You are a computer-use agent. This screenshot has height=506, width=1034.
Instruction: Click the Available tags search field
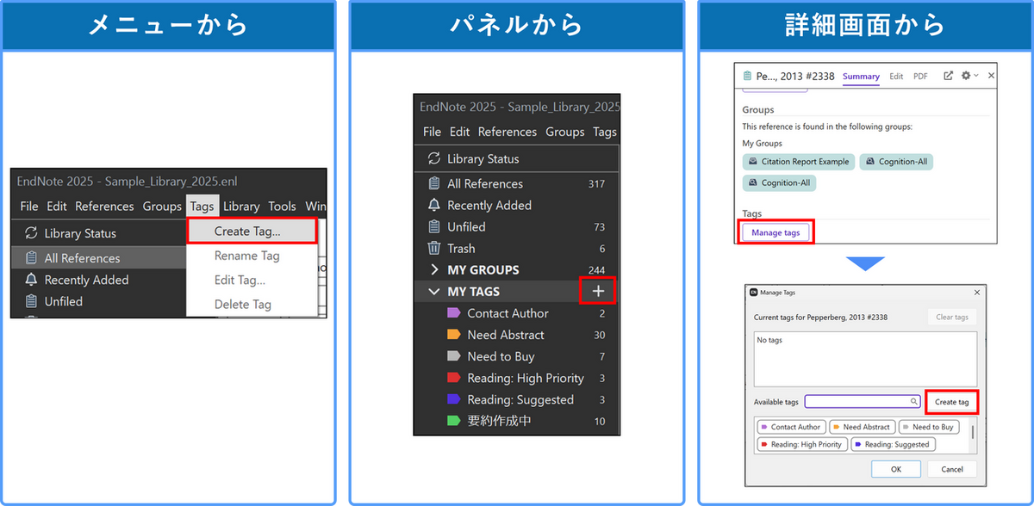click(x=857, y=402)
